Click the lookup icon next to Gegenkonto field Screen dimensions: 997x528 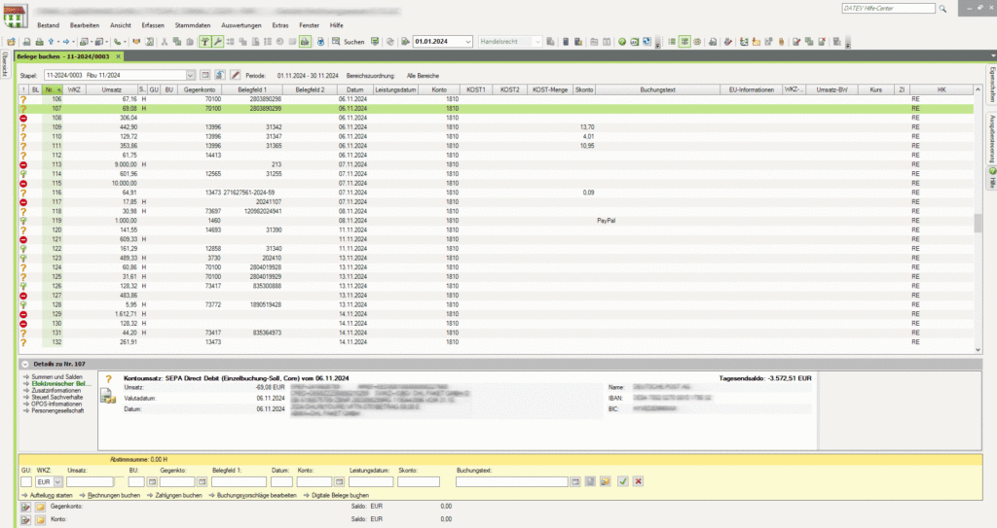pyautogui.click(x=202, y=482)
